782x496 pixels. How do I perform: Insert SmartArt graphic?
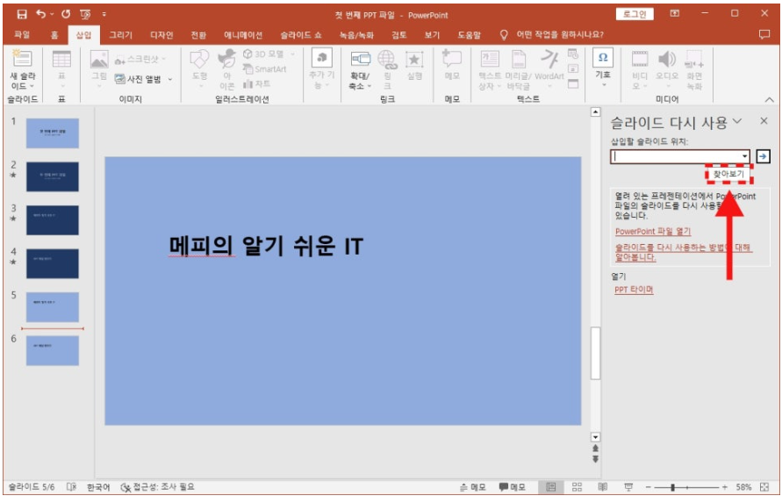[x=265, y=68]
